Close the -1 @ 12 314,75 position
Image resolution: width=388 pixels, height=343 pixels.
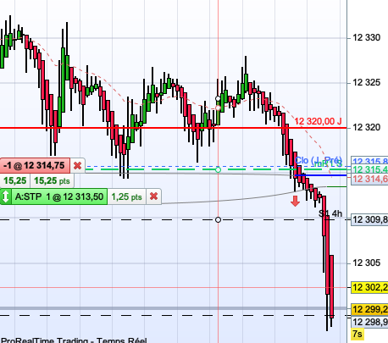pyautogui.click(x=77, y=165)
